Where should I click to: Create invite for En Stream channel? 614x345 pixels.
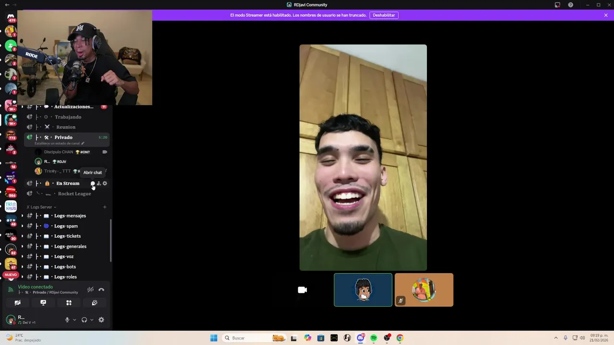pyautogui.click(x=99, y=184)
